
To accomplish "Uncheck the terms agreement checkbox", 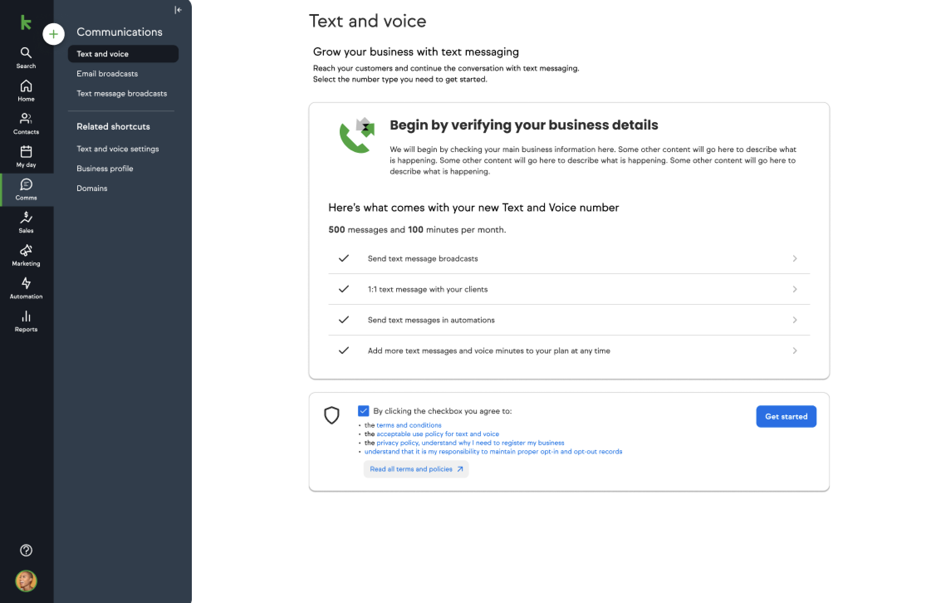I will tap(363, 411).
